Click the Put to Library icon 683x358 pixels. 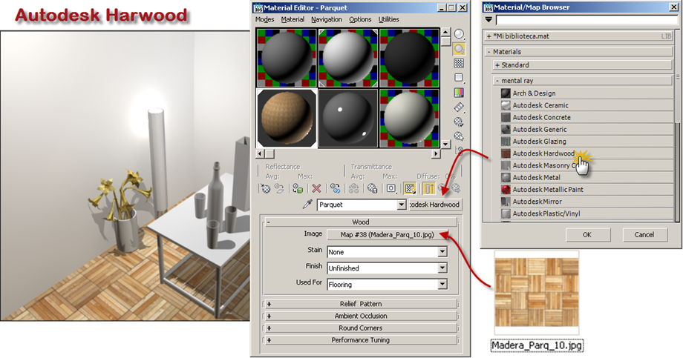372,188
